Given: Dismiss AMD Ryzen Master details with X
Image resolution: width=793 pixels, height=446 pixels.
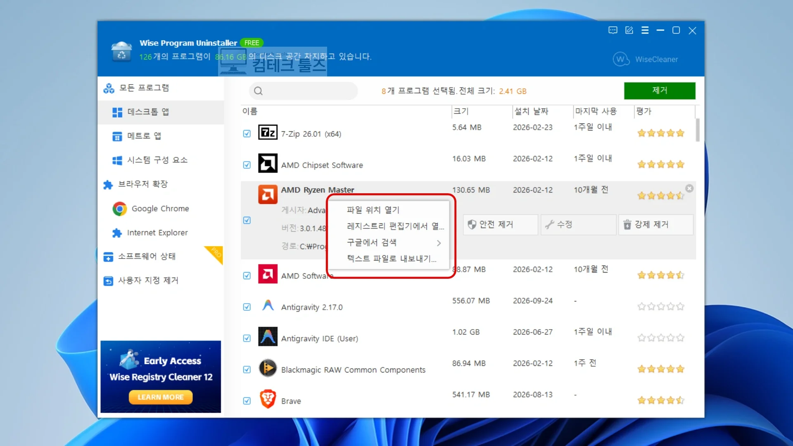Looking at the screenshot, I should [689, 188].
